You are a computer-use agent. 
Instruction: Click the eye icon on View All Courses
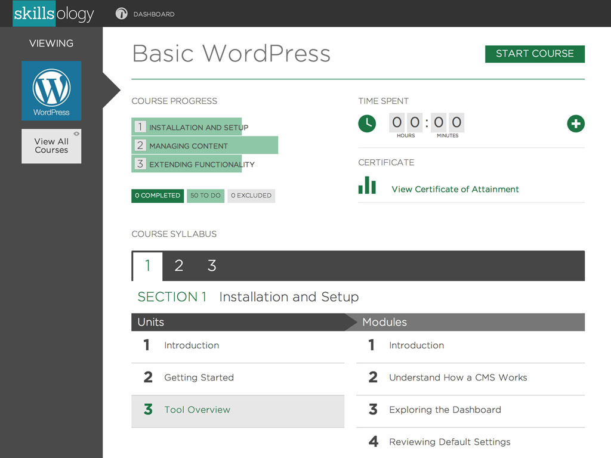pyautogui.click(x=76, y=134)
